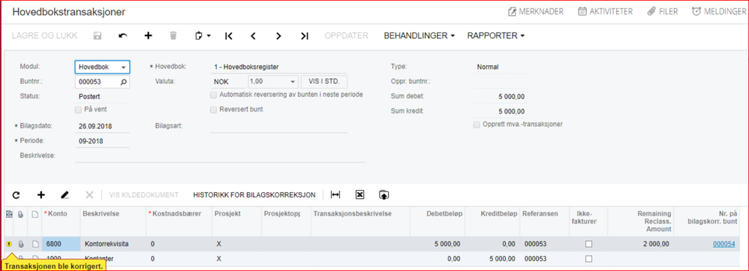Upload data from file icon
This screenshot has height=271, width=749.
[384, 195]
